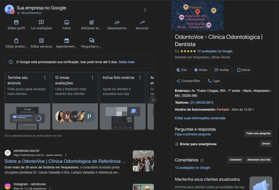Click the odontovoe.com.br result favicon
279x190 pixels.
pos(8,153)
